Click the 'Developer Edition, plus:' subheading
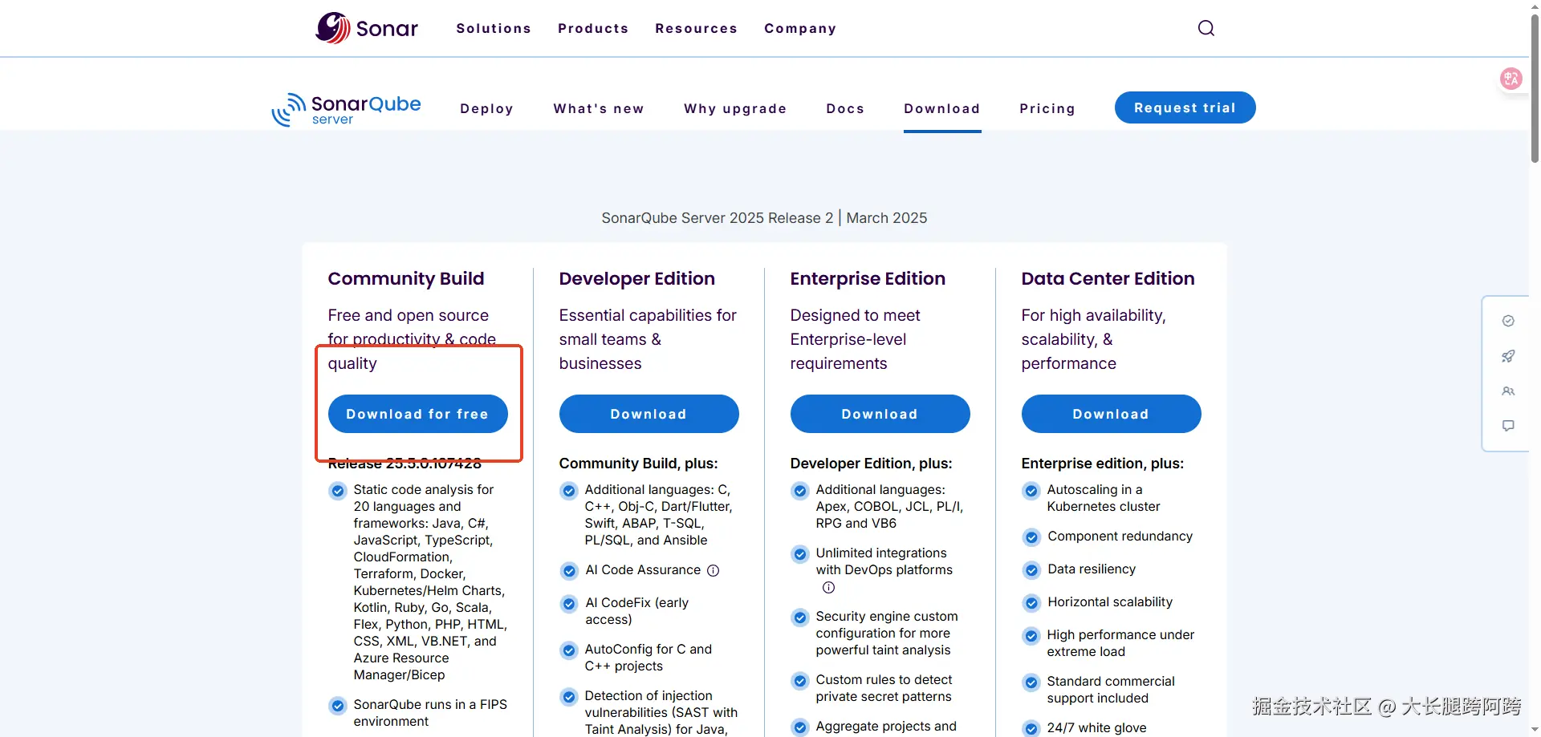This screenshot has height=737, width=1541. pyautogui.click(x=871, y=464)
